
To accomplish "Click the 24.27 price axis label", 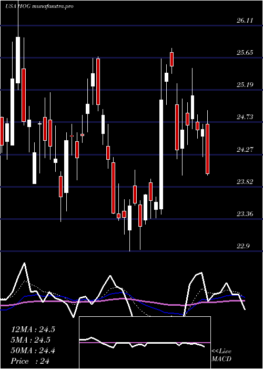I will click(x=245, y=149).
